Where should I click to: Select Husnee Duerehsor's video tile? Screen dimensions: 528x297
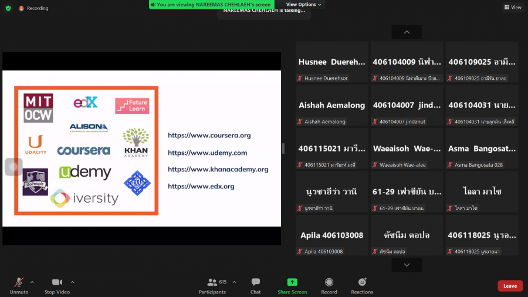click(x=331, y=62)
